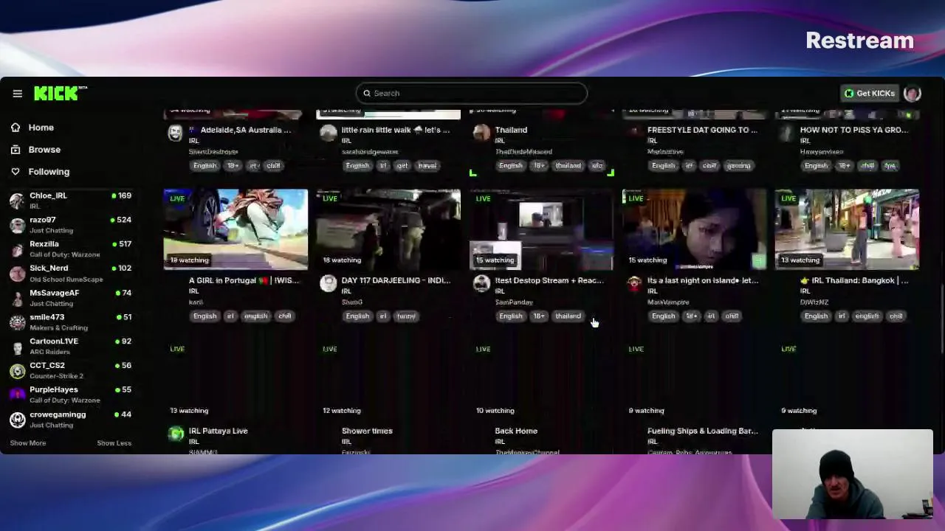Click PurpleHayes avatar in sidebar

(17, 395)
